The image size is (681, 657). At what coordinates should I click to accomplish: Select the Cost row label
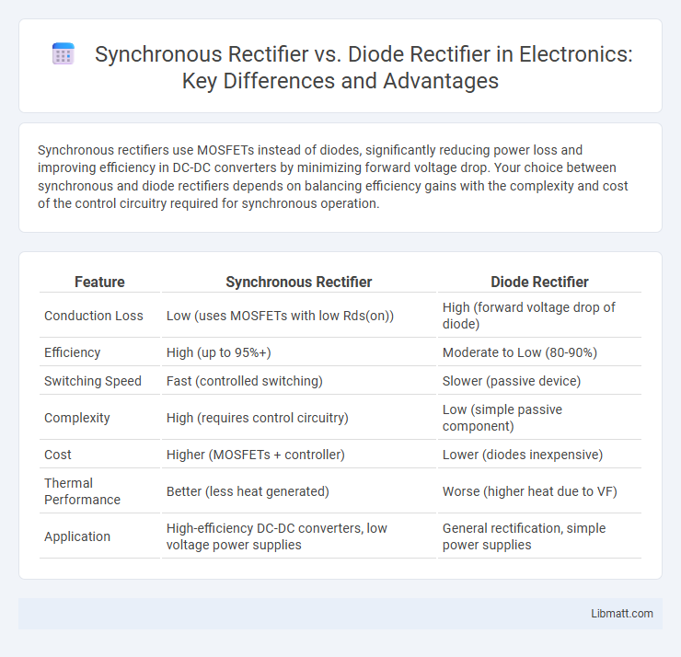click(x=58, y=455)
